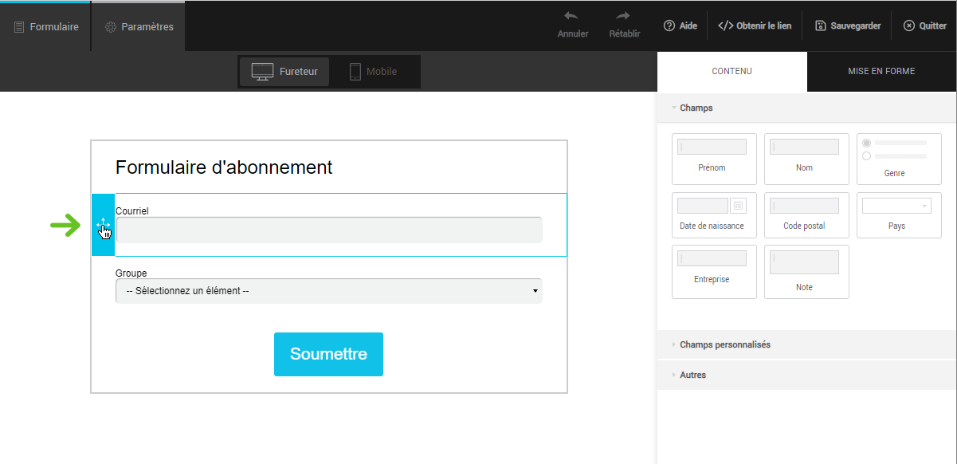Switch preview to Mobile view
Image resolution: width=957 pixels, height=464 pixels.
(373, 72)
